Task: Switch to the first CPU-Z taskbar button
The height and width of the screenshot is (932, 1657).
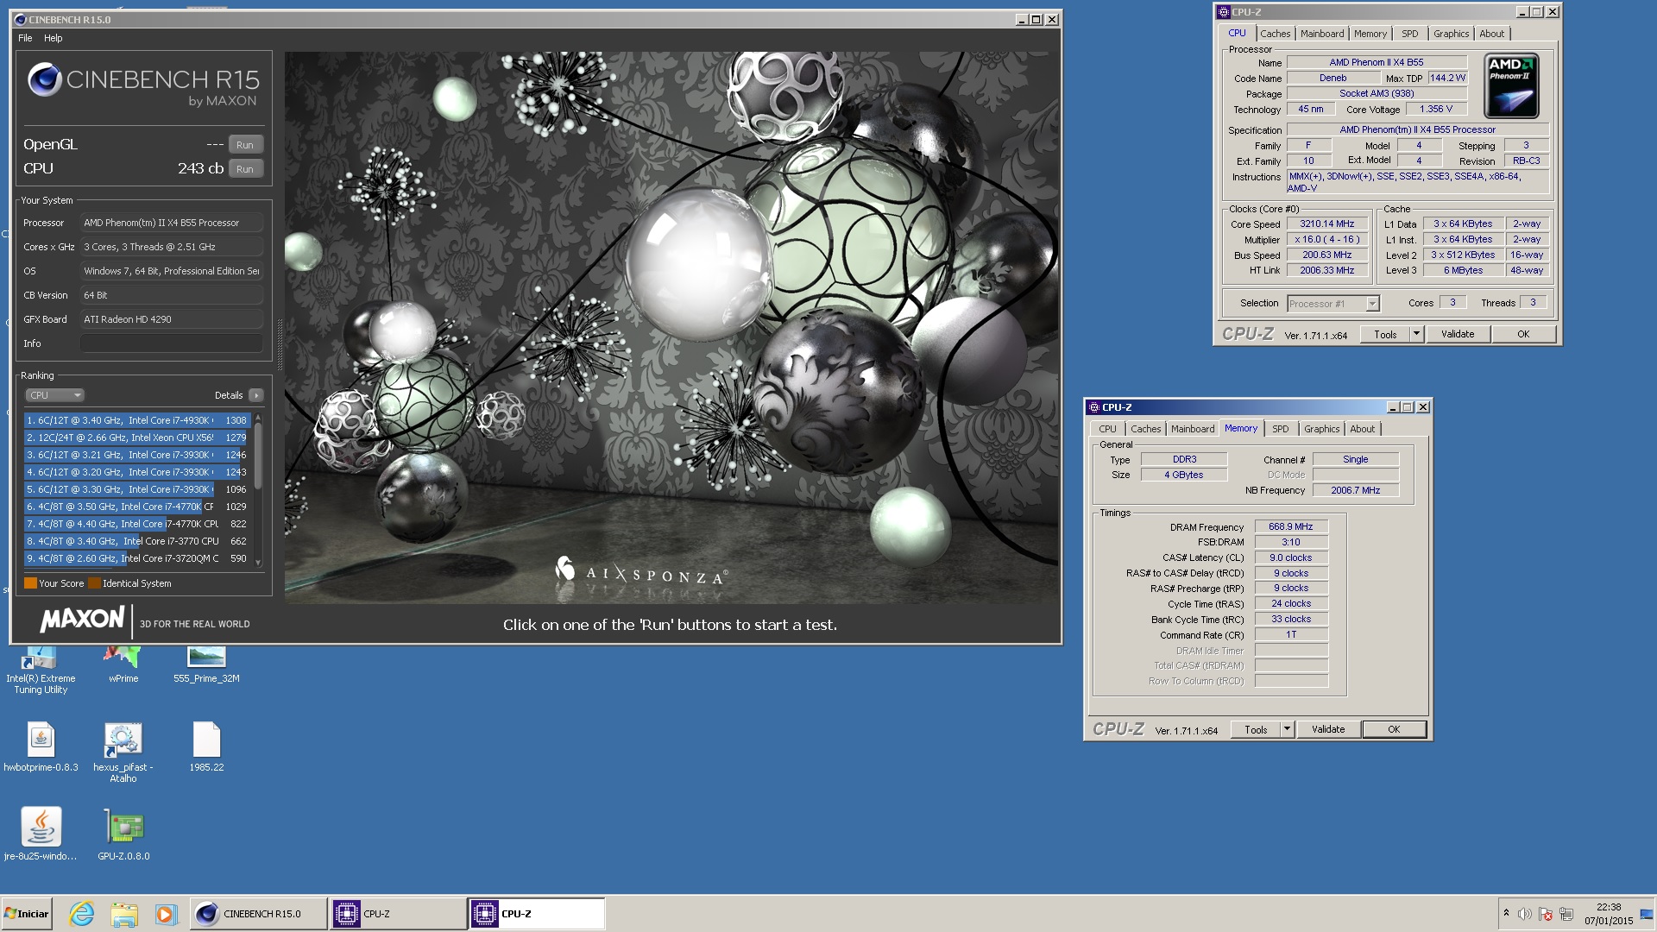Action: (398, 914)
